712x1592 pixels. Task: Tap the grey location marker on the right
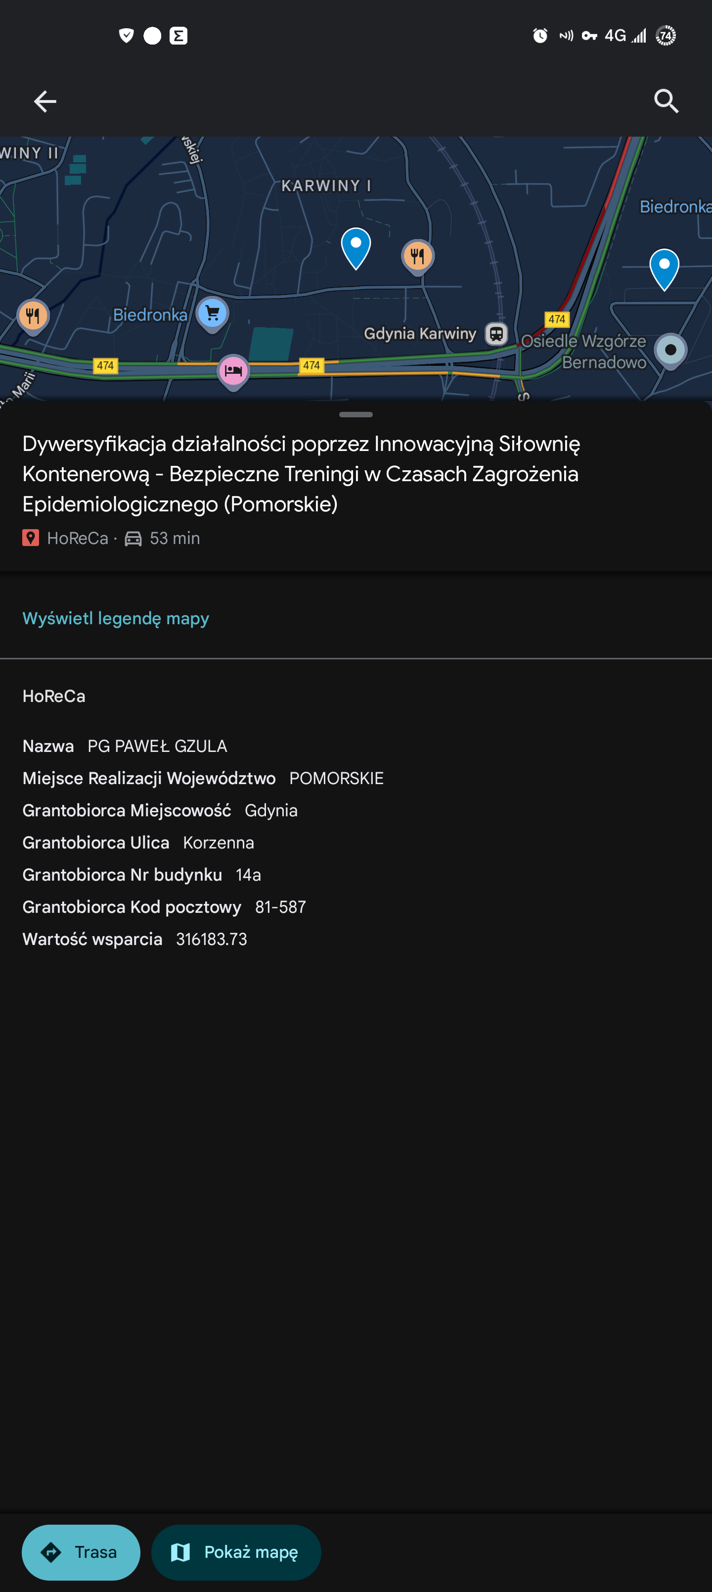(x=670, y=350)
